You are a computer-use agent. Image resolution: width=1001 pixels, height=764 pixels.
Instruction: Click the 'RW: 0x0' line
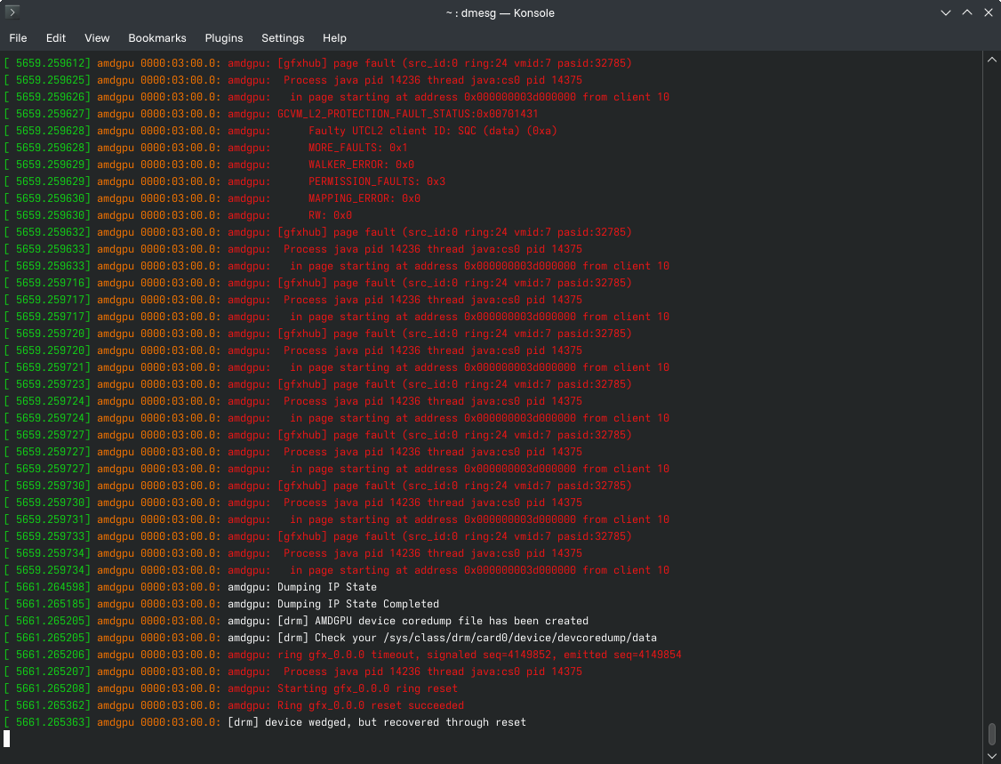[x=330, y=215]
